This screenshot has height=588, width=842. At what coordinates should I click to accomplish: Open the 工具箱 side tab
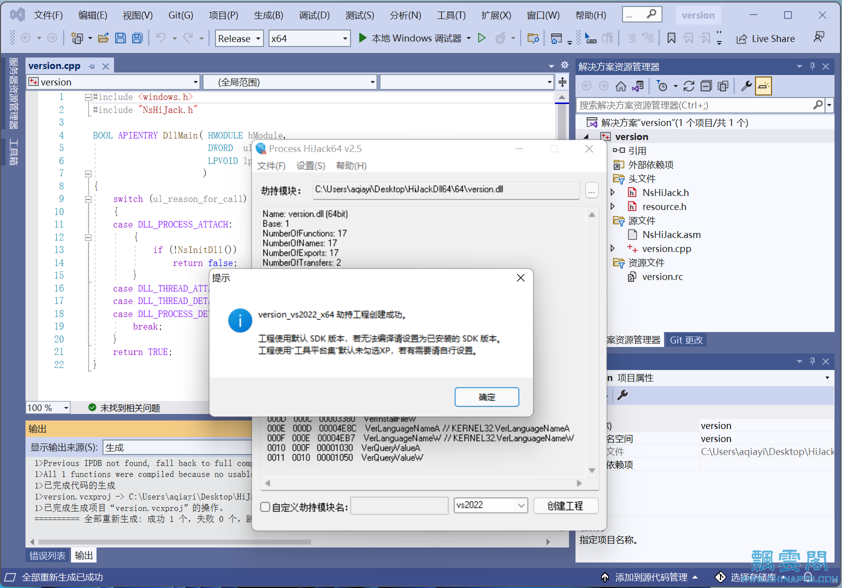tap(13, 151)
